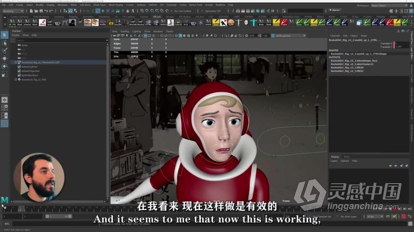This screenshot has height=232, width=414.
Task: Toggle the highlighted selection mask button
Action: point(98,11)
